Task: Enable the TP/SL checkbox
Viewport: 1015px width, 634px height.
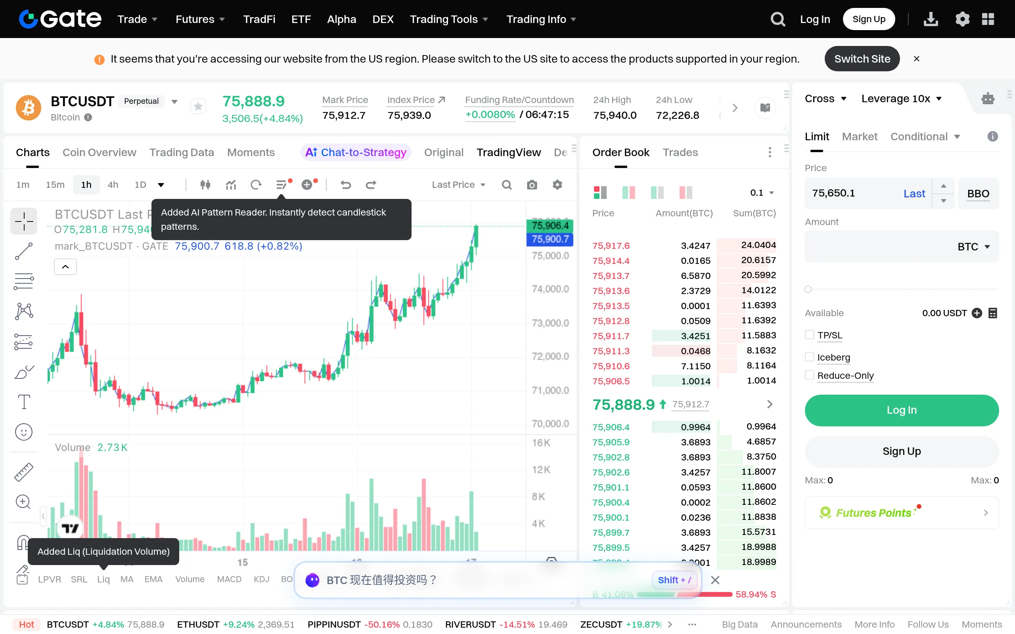Action: (810, 334)
